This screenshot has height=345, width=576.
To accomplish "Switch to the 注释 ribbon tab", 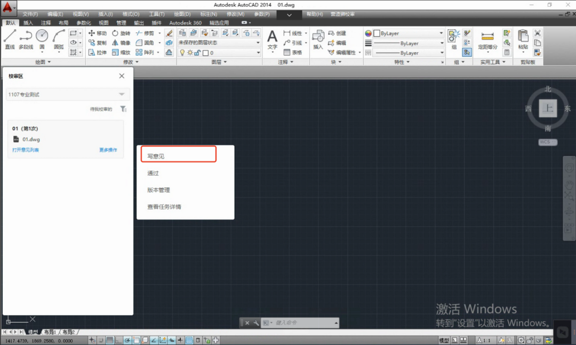I will coord(46,23).
